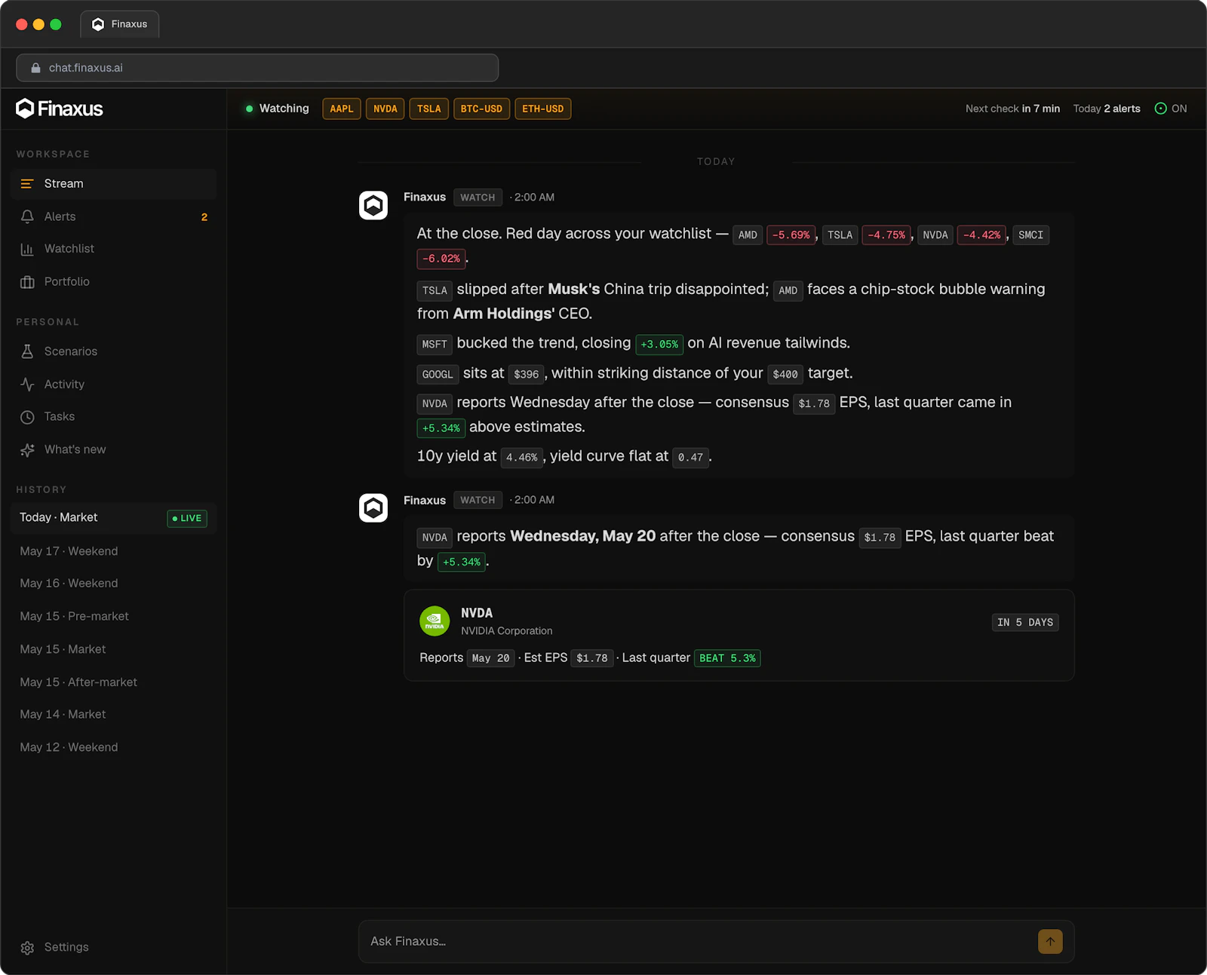Click the first message's Finaxus avatar

(373, 205)
